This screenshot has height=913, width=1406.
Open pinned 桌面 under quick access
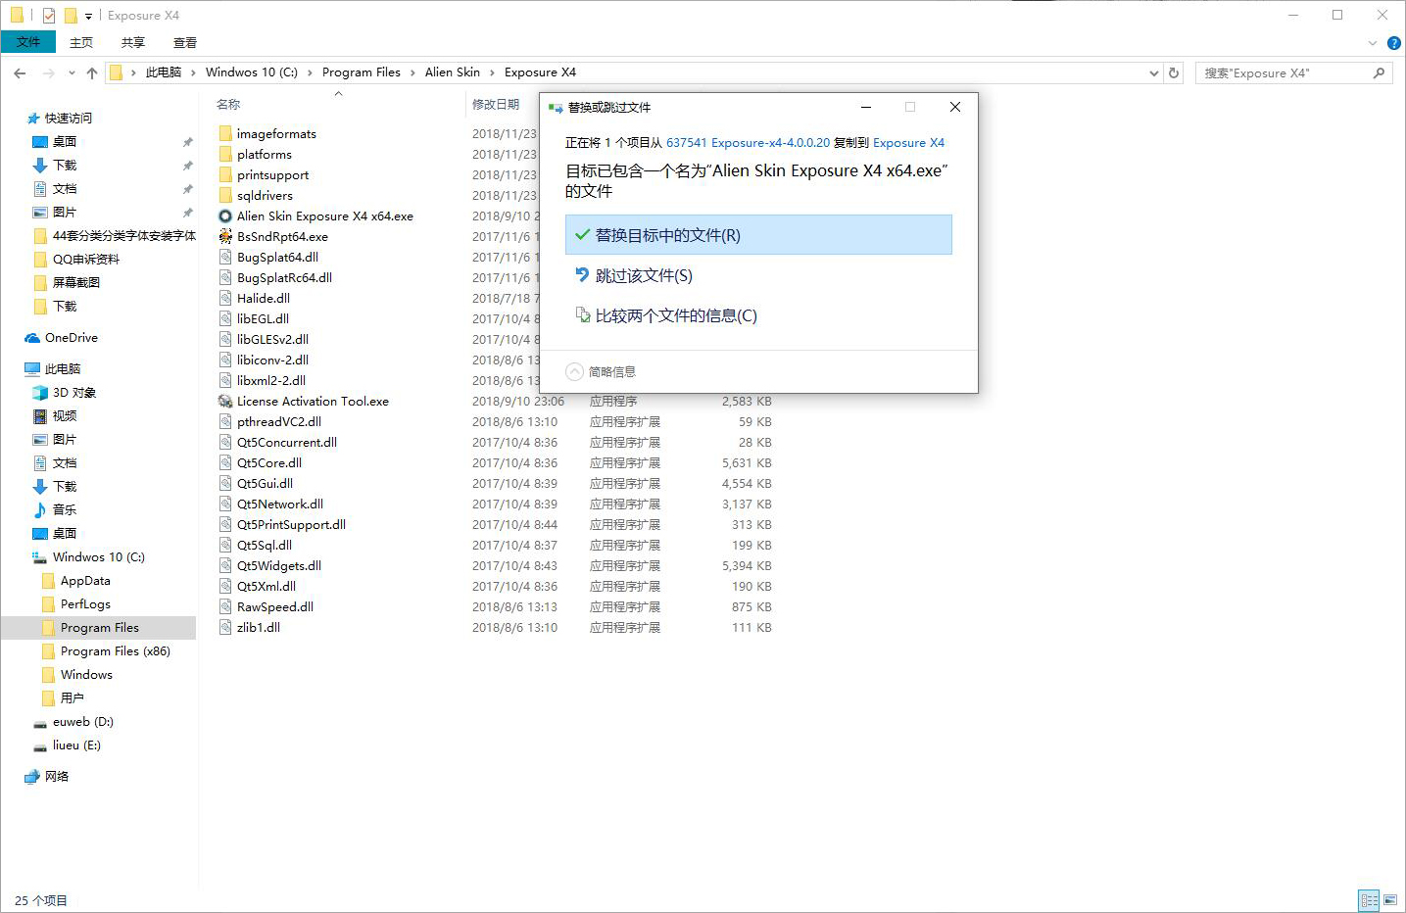tap(65, 142)
